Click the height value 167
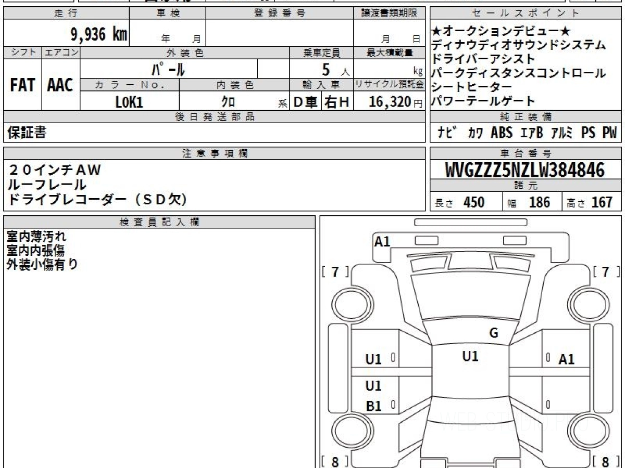Screen dimensions: 625x468 coord(602,202)
